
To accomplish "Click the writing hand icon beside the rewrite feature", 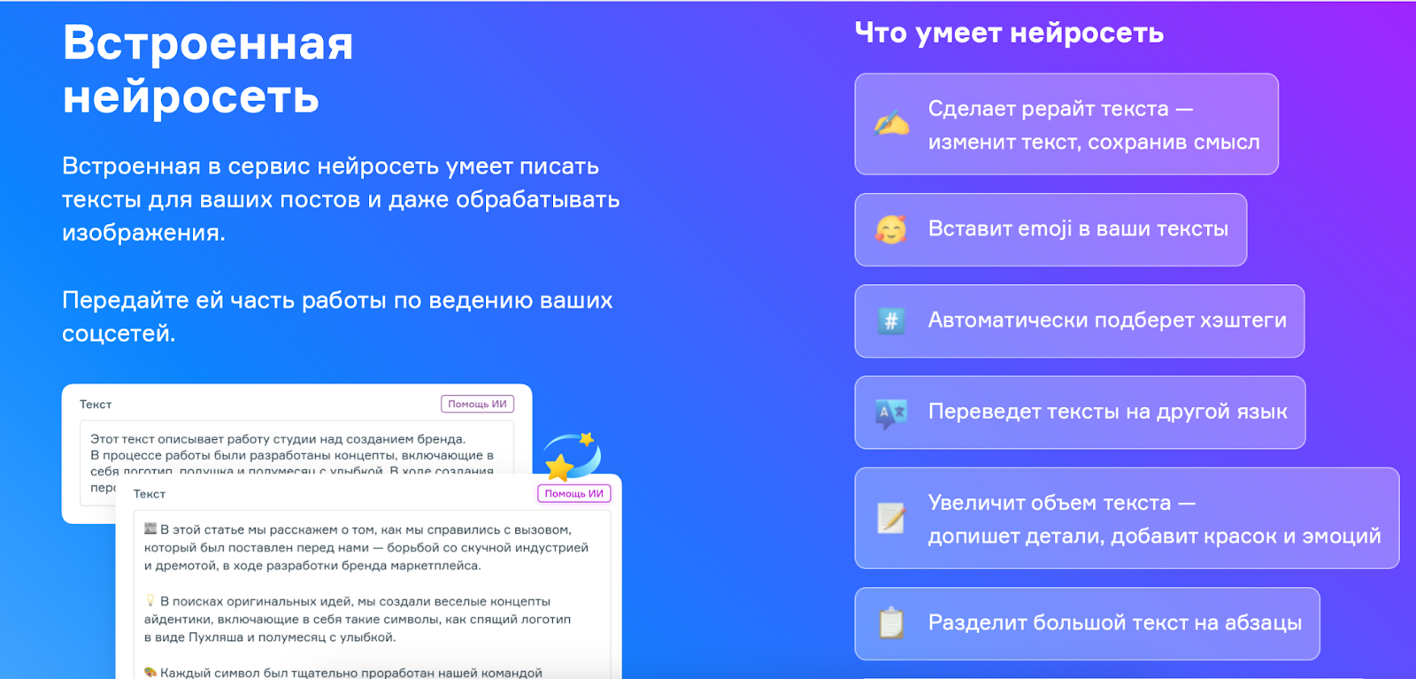I will (x=891, y=124).
